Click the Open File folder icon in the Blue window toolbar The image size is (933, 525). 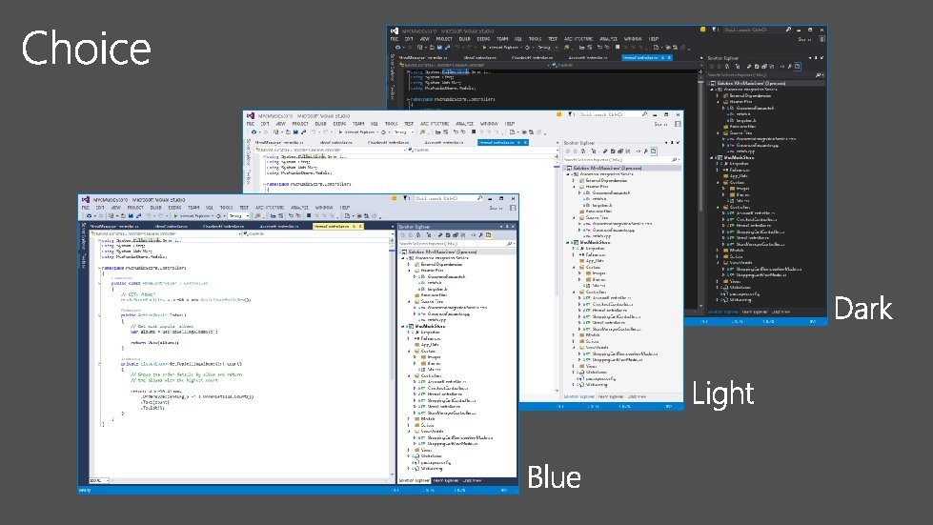pyautogui.click(x=123, y=216)
